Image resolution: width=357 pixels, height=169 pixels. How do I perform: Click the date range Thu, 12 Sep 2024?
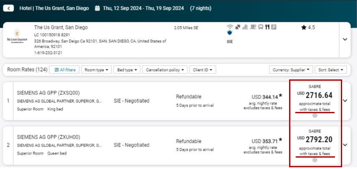click(143, 8)
